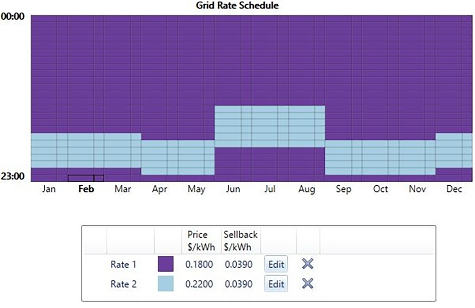Click the Price $/kWh column header
The image size is (475, 308).
(x=201, y=241)
